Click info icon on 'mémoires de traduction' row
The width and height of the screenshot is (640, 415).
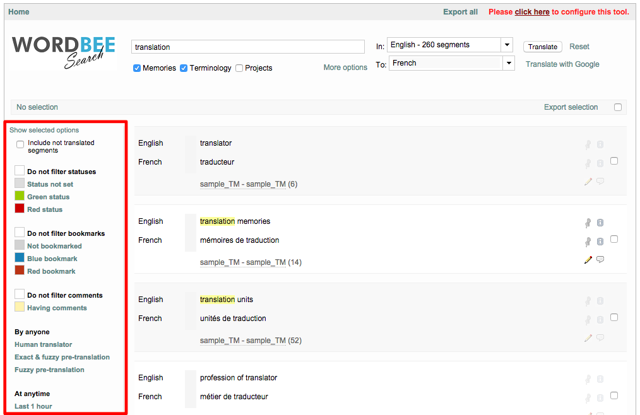point(600,242)
